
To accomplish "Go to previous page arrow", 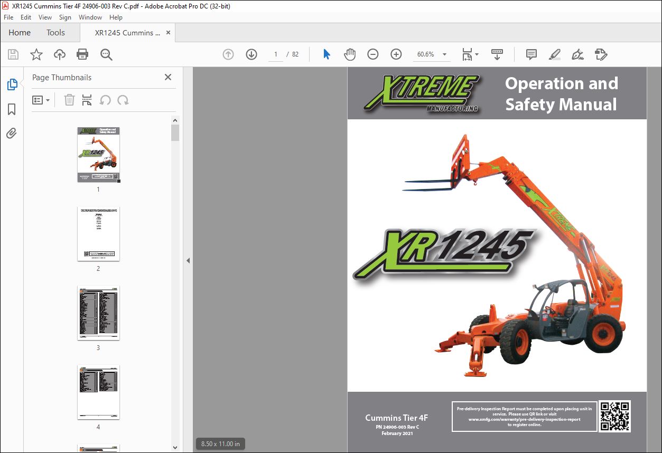I will coord(228,54).
